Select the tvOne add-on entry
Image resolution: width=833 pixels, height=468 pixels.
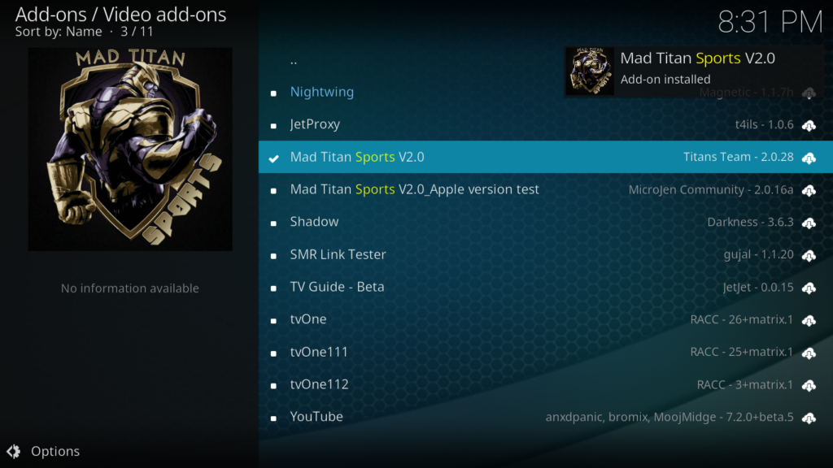[x=546, y=319]
